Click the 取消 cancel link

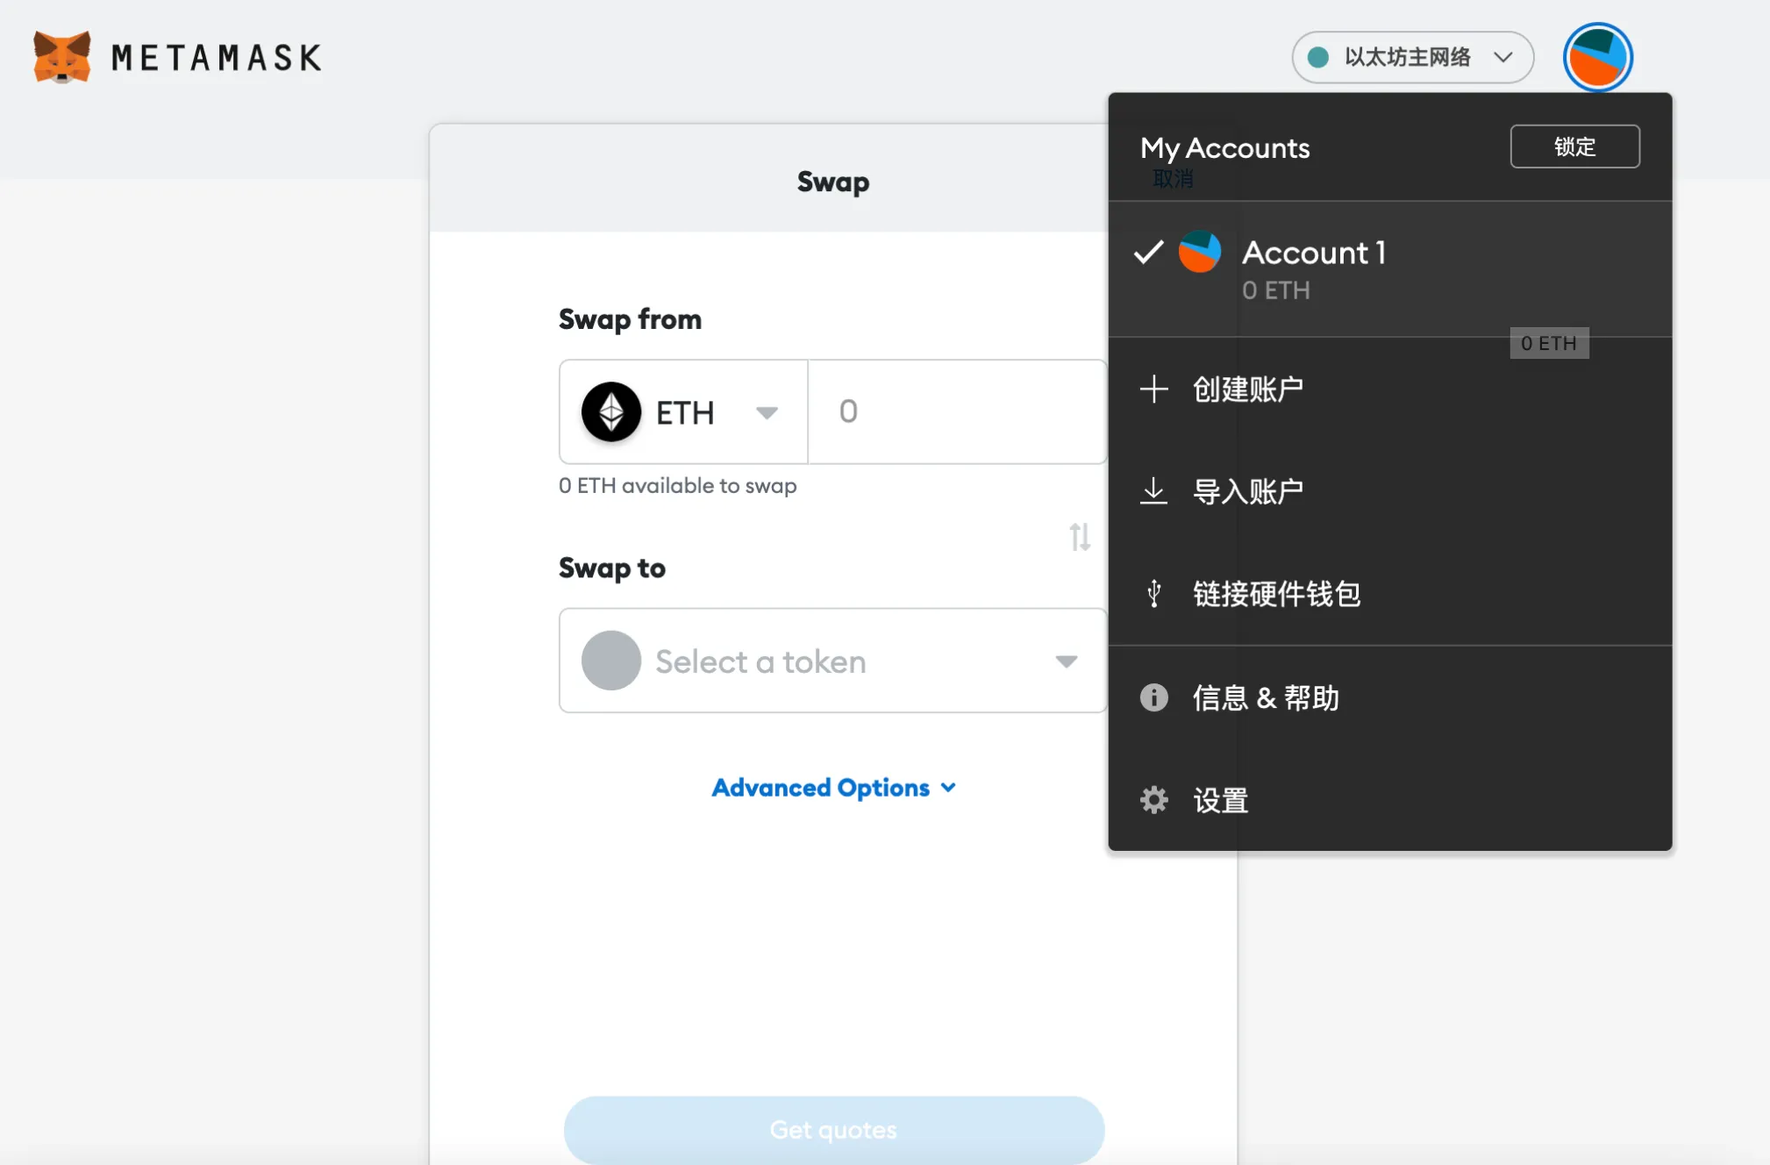1172,178
